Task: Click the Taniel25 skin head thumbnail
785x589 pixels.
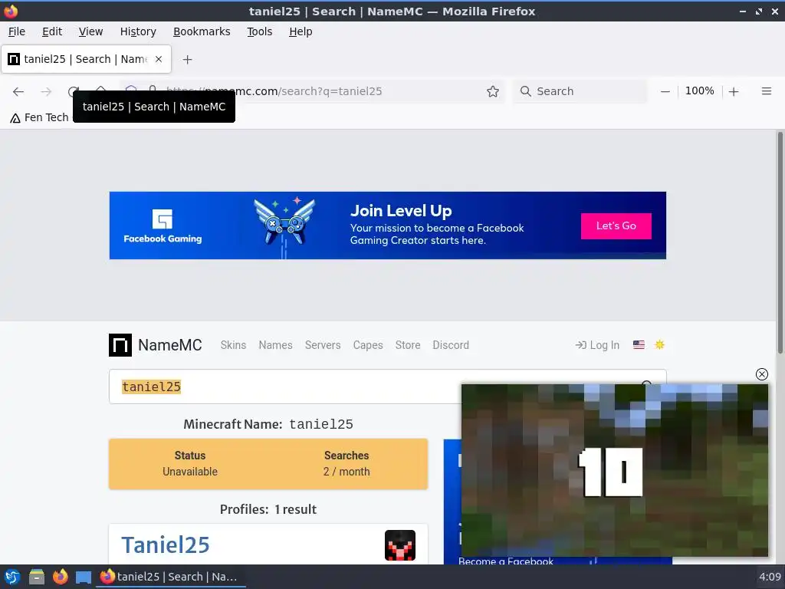Action: coord(399,545)
